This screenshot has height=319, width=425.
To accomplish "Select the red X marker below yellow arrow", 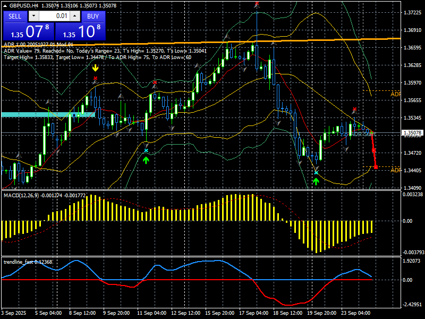I will 95,78.
